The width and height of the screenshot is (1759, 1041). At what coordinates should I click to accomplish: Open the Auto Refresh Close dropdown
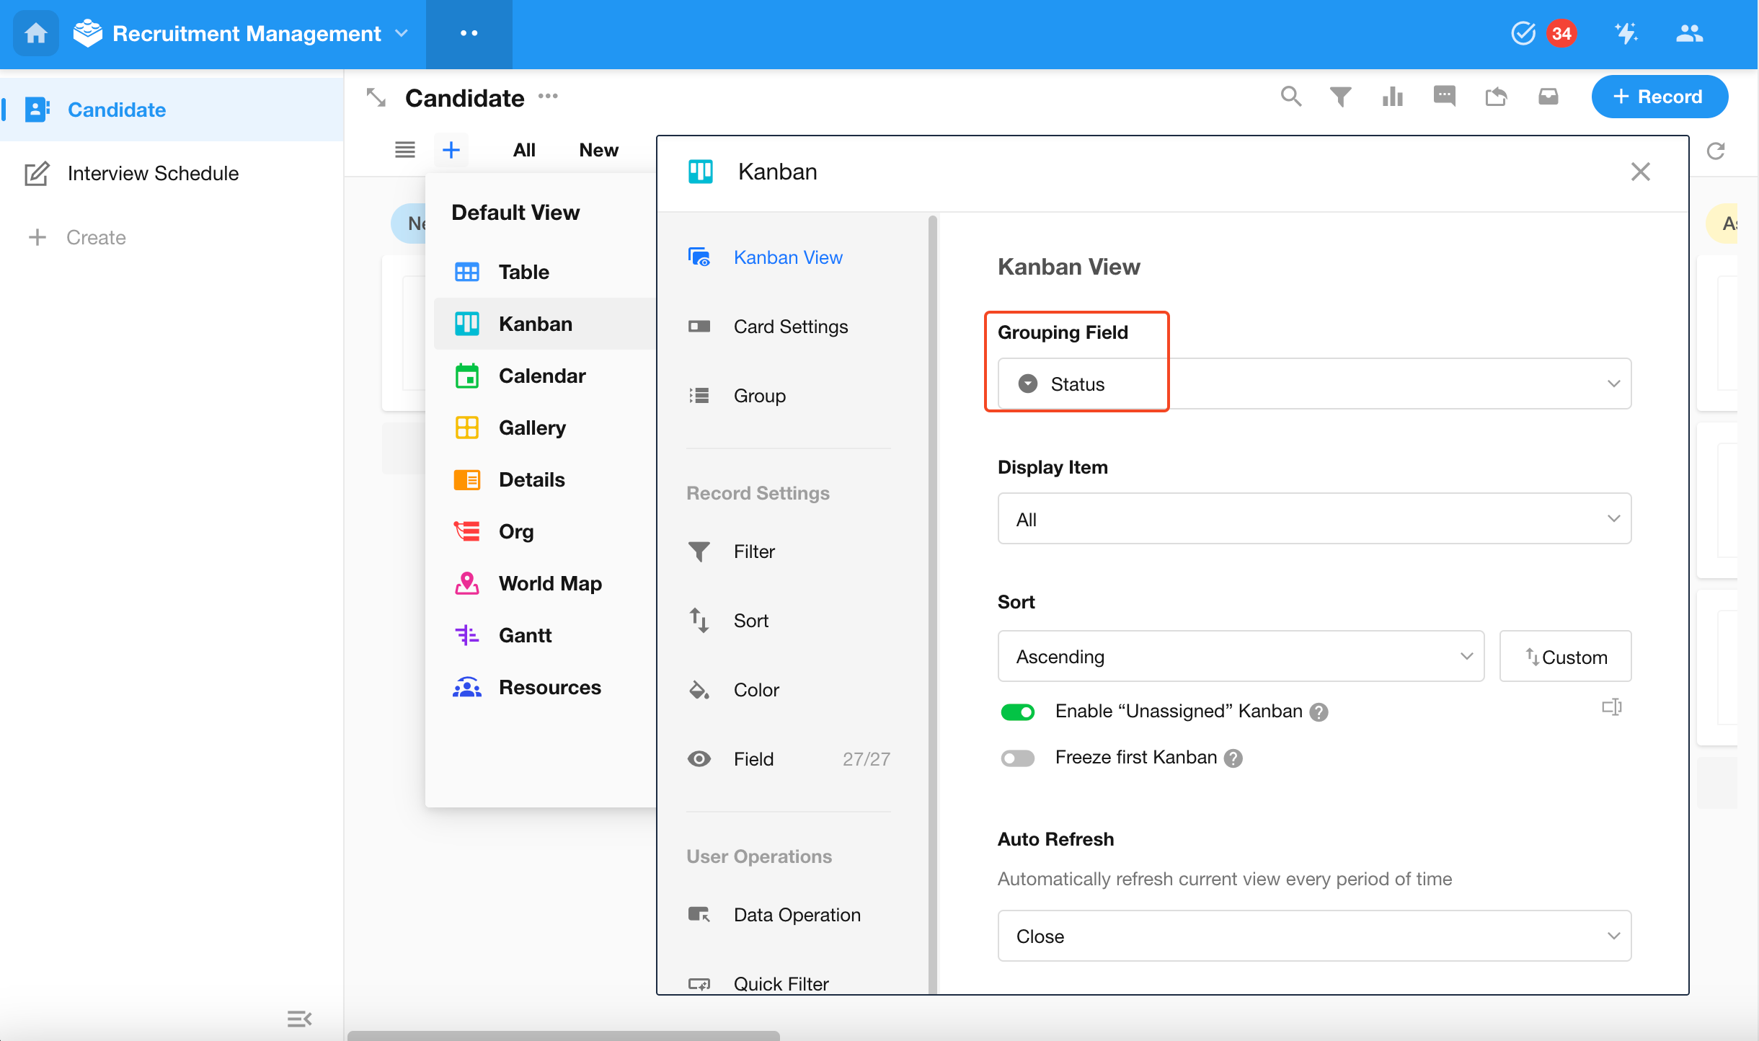pos(1314,936)
